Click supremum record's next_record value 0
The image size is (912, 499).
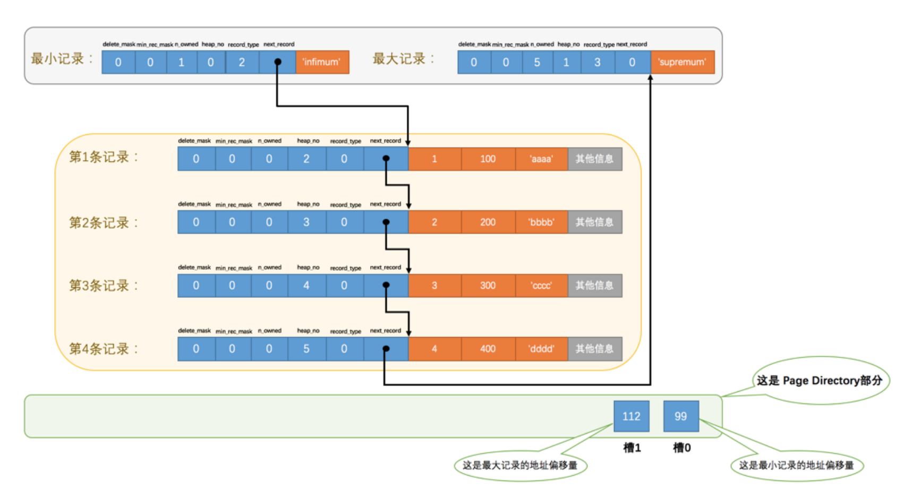(633, 62)
